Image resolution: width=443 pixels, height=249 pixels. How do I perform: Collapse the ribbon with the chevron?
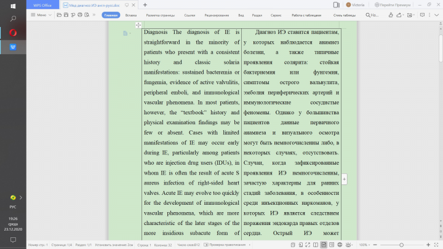[x=436, y=15]
